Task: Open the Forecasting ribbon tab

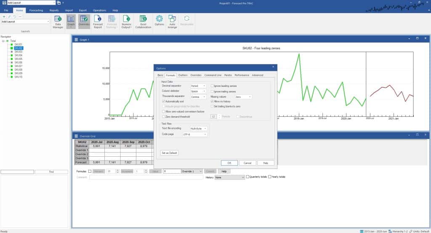Action: (x=36, y=10)
